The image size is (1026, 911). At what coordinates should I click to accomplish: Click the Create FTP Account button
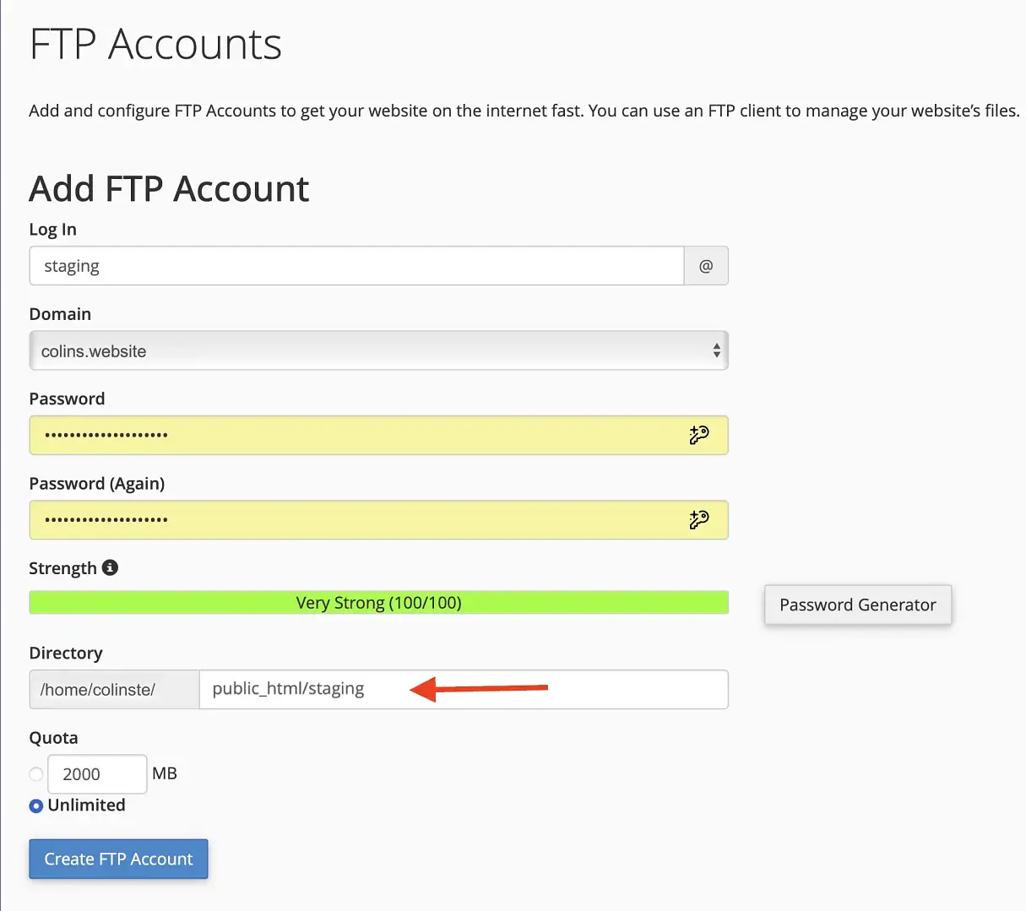tap(118, 859)
